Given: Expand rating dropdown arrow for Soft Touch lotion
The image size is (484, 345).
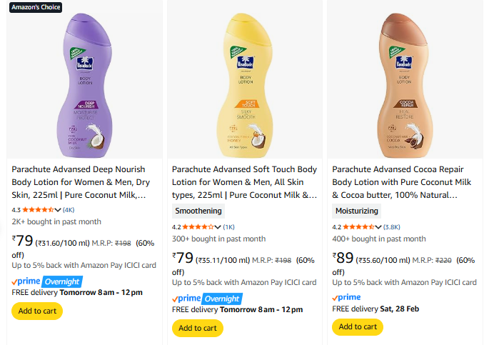Looking at the screenshot, I should pos(218,227).
